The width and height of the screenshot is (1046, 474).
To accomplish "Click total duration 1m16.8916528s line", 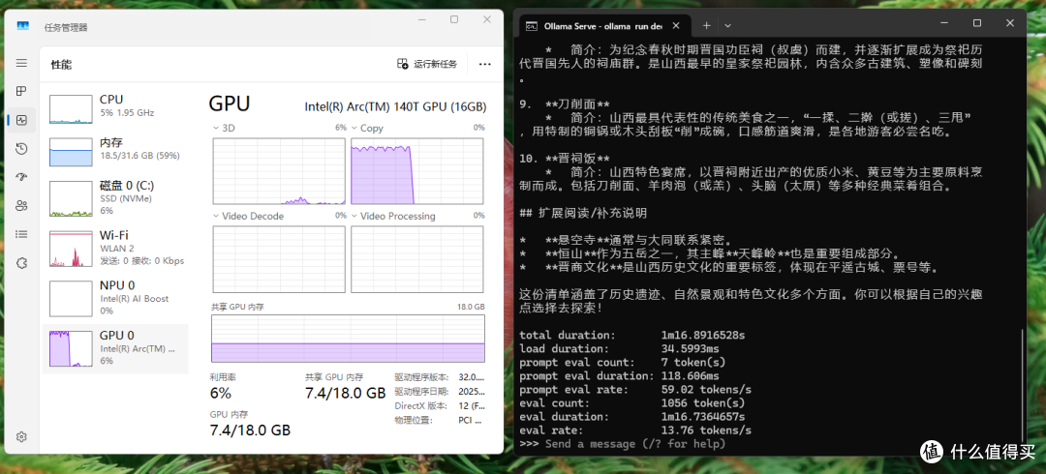I will [x=632, y=335].
